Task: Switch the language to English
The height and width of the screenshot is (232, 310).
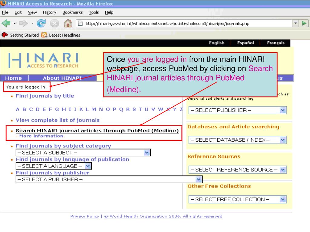Action: pos(217,43)
